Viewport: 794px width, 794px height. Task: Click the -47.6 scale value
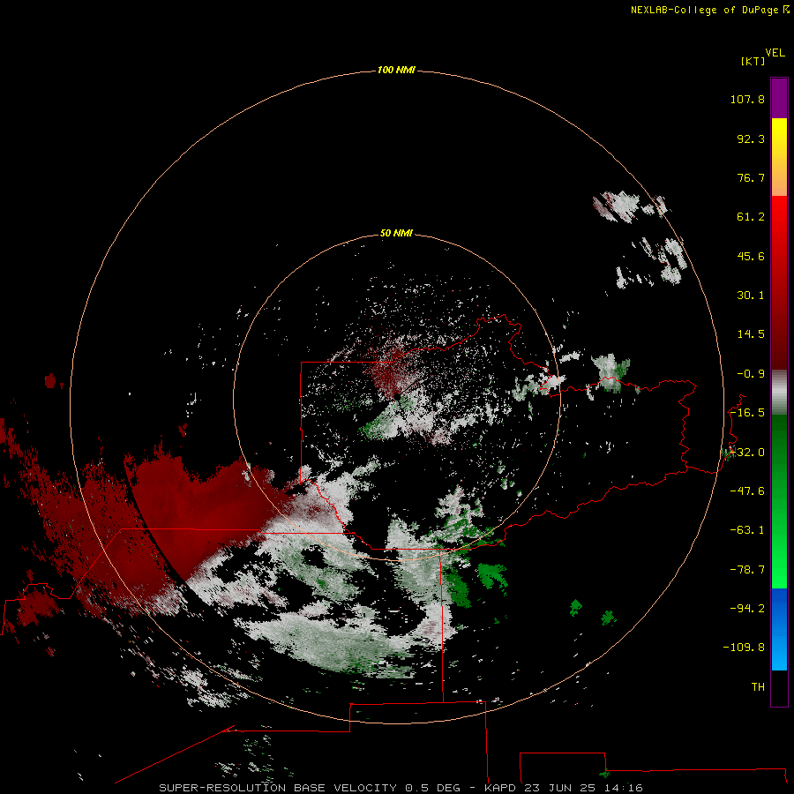coord(747,491)
